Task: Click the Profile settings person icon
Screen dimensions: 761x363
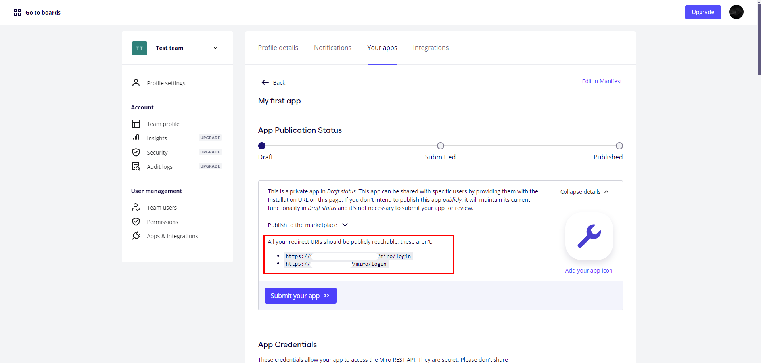Action: pos(136,83)
